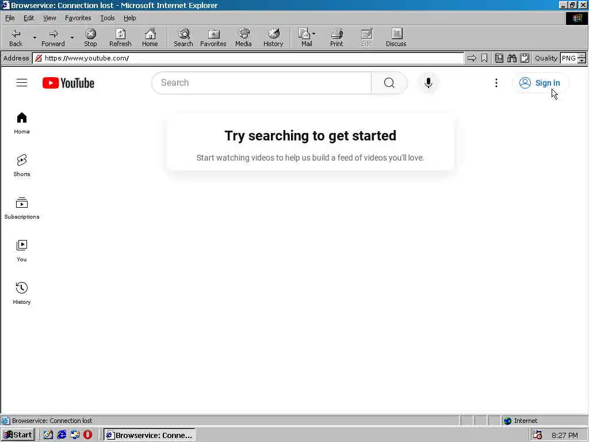
Task: Increase Quality with up spinner arrow
Action: pos(582,56)
